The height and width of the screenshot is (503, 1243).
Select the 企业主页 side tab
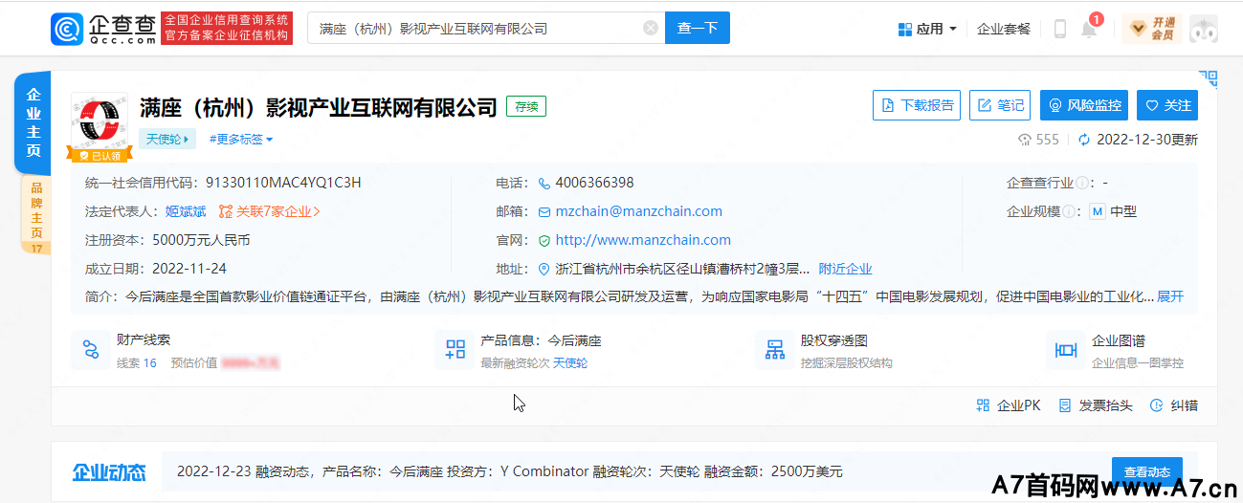click(33, 122)
